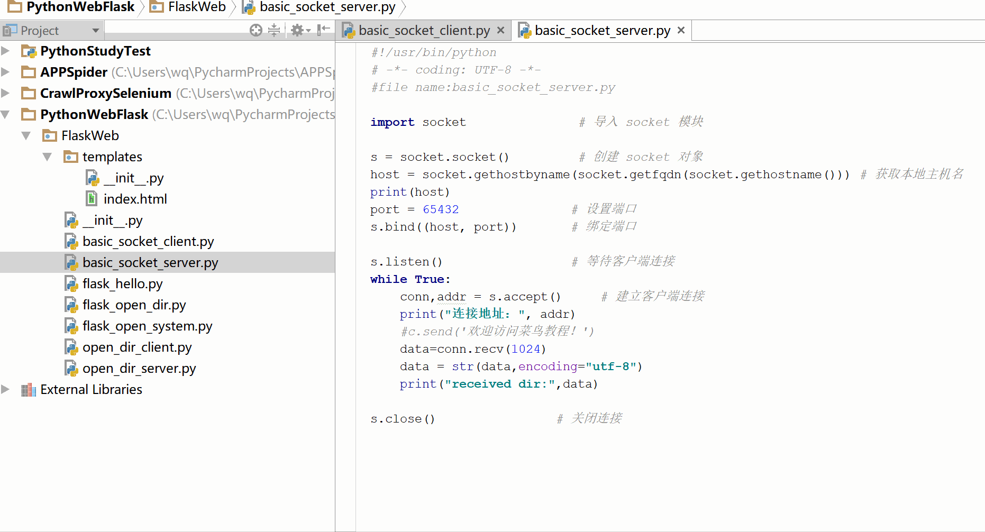This screenshot has width=985, height=532.
Task: Switch to basic_socket_server.py tab
Action: pos(603,31)
